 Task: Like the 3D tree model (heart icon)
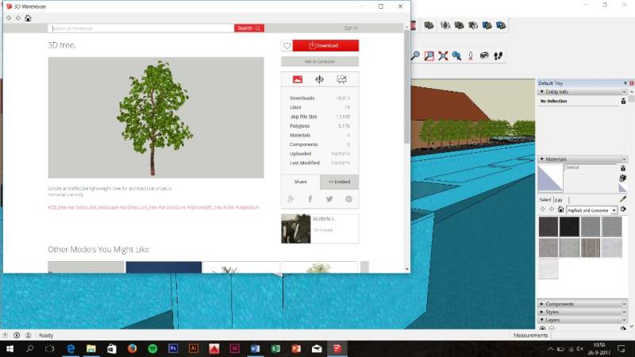click(287, 45)
